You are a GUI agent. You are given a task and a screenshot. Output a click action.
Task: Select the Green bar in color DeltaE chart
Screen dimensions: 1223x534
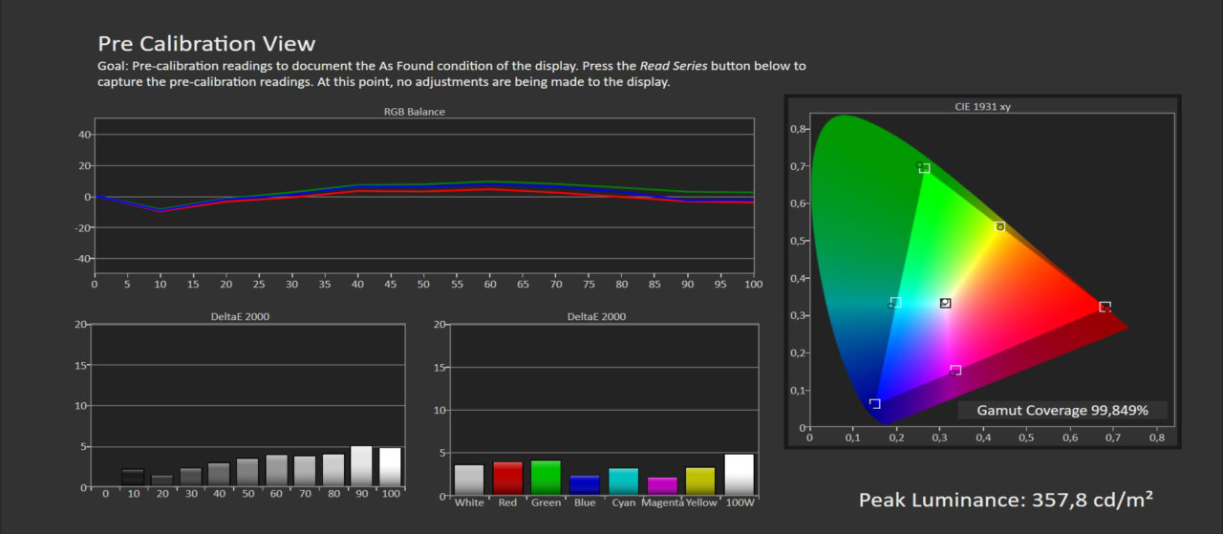click(x=546, y=478)
